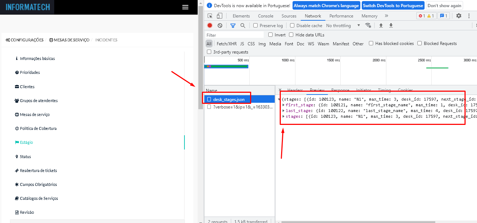This screenshot has width=477, height=223.
Task: Click the network Filter text field
Action: [234, 35]
